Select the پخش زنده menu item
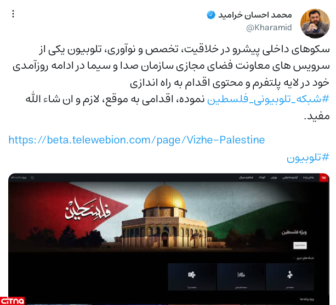336x305 pixels. (x=309, y=178)
